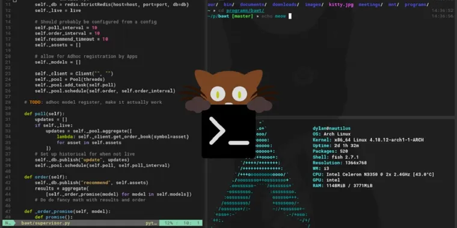Click the terminal cursor block after meow
The height and width of the screenshot is (228, 457).
coord(290,16)
